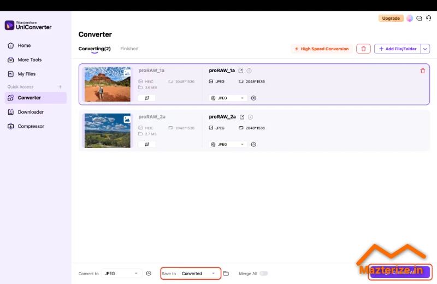The width and height of the screenshot is (437, 284).
Task: Open the edit tool for source proRAW_1a
Action: (x=146, y=98)
